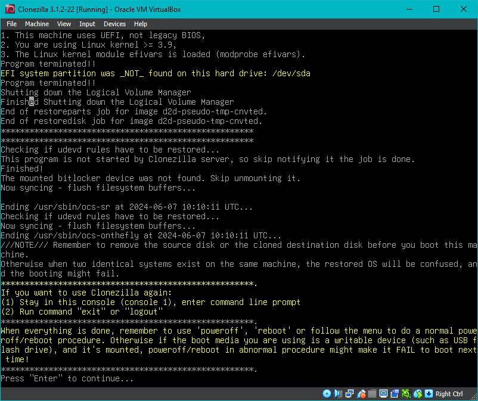The width and height of the screenshot is (478, 401).
Task: Click the Right Ctrl host key label
Action: coord(449,394)
